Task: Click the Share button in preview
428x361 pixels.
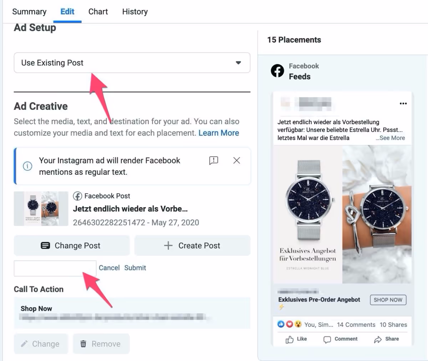Action: [386, 339]
